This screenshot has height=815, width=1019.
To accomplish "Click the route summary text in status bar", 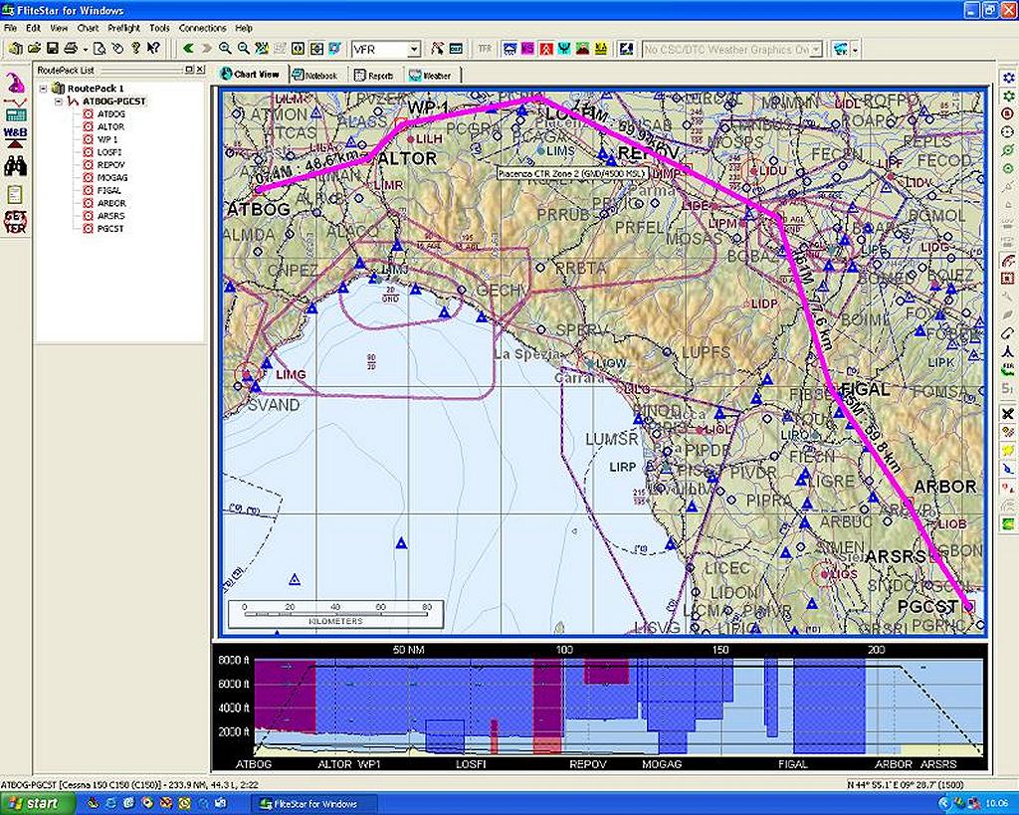I will point(129,785).
